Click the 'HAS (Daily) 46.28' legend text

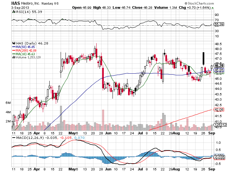32,43
